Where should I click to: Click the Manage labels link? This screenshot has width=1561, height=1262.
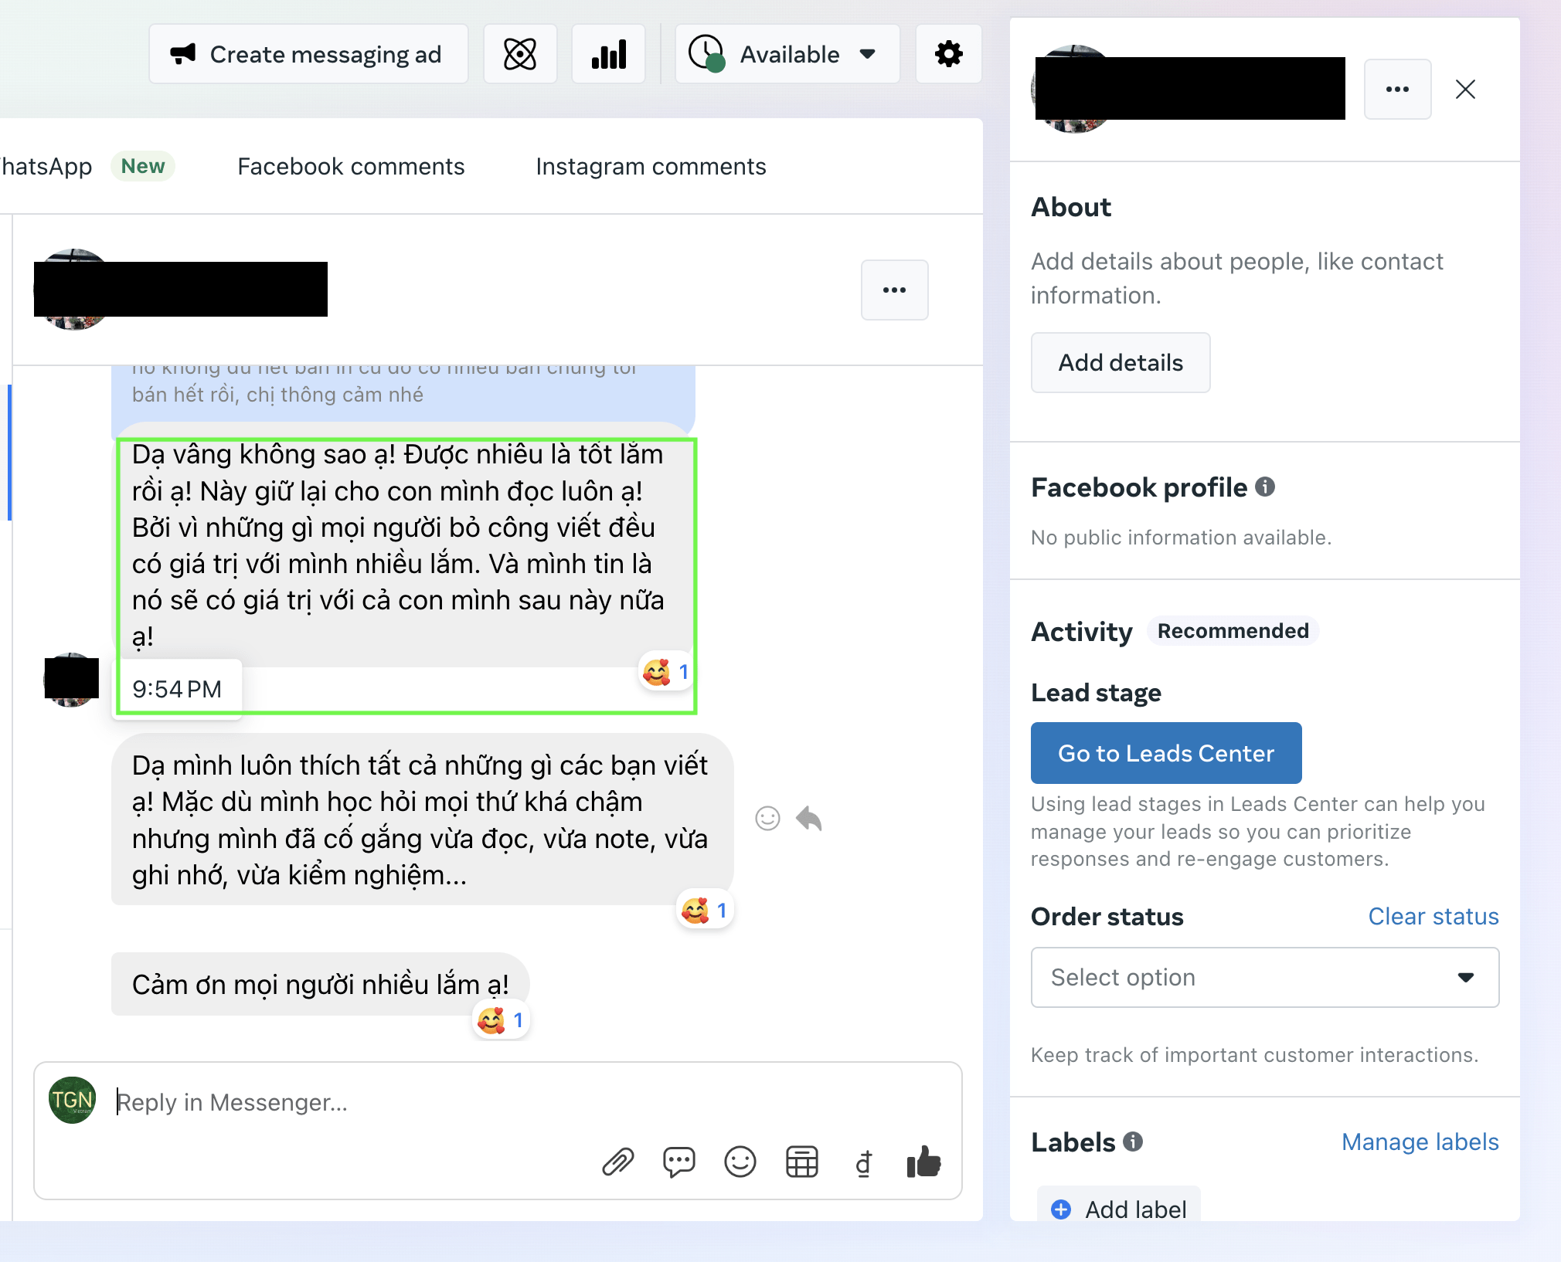tap(1420, 1142)
